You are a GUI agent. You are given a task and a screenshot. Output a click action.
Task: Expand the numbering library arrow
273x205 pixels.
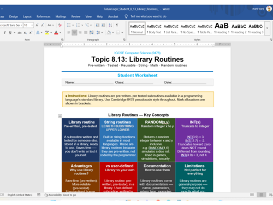pyautogui.click(x=82, y=25)
